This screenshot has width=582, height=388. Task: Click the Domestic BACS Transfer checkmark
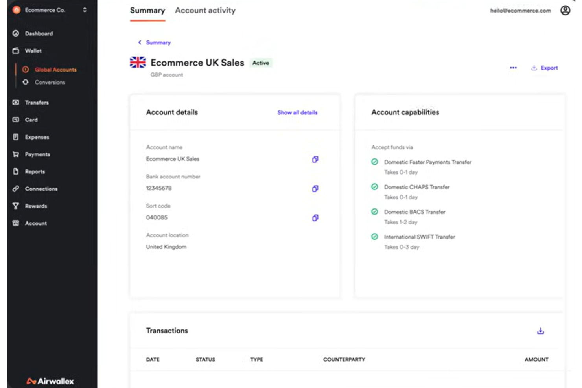point(375,212)
